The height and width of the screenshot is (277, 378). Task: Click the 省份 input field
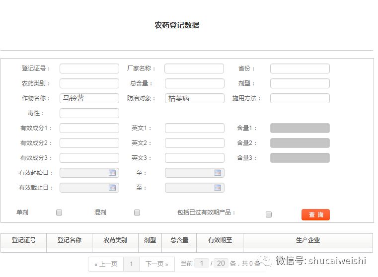coord(300,69)
